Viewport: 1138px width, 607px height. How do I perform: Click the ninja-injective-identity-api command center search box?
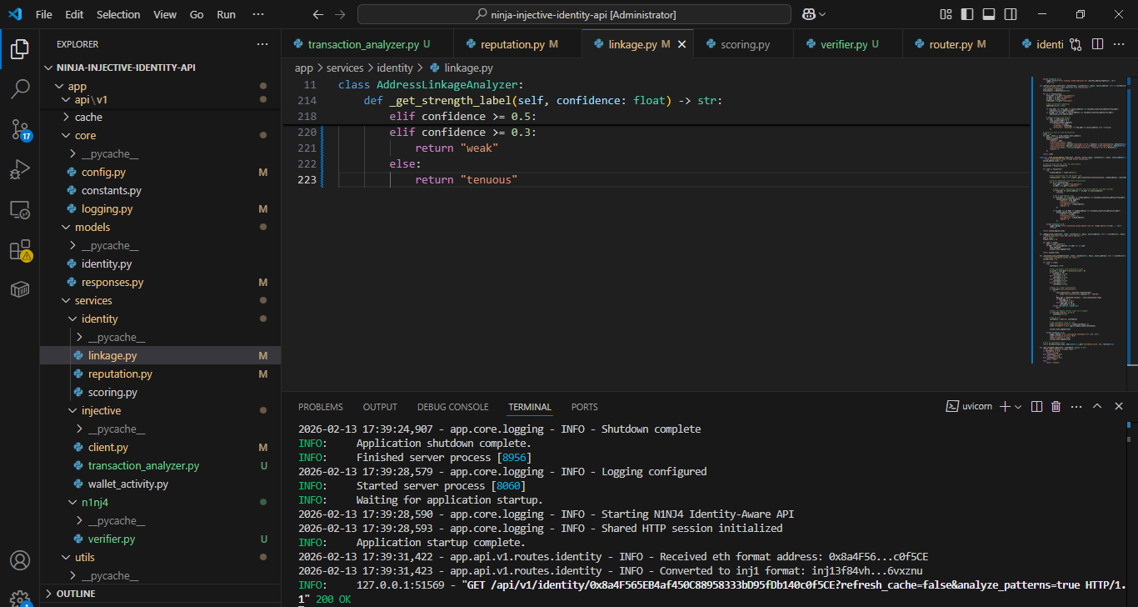tap(574, 14)
